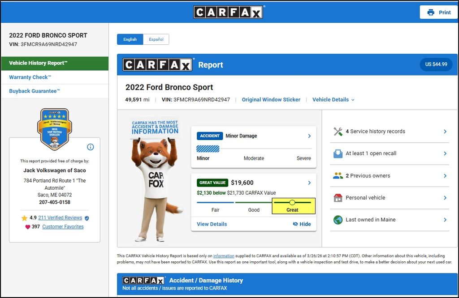459x298 pixels.
Task: Expand the Great Value price arrow
Action: point(309,183)
